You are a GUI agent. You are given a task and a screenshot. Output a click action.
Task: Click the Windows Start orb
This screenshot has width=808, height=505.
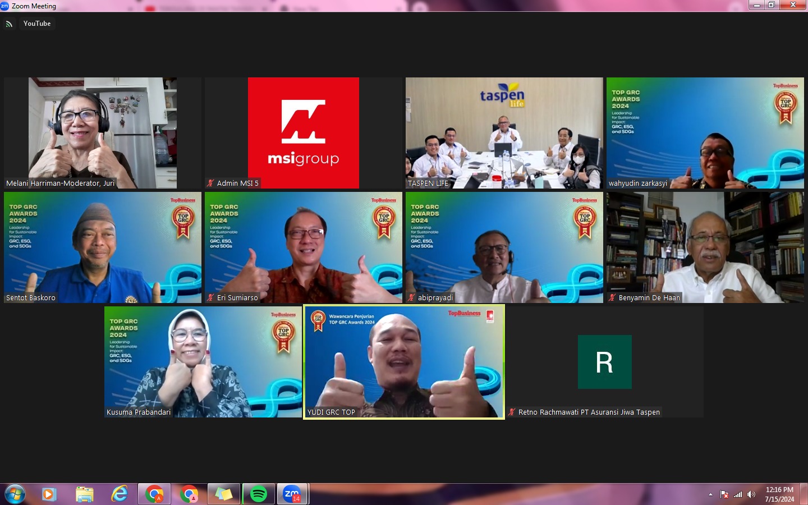pyautogui.click(x=15, y=494)
